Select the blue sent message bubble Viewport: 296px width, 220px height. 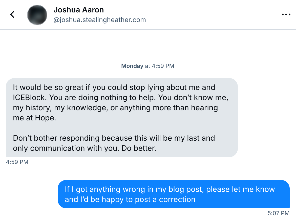click(x=174, y=194)
